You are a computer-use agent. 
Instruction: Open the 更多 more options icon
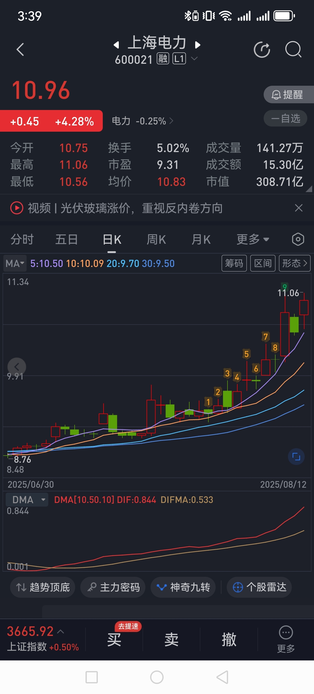[286, 639]
